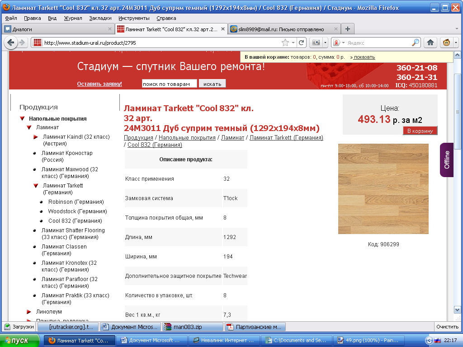Click the Яндекс search field
Screen dimensions: 463x347
click(x=378, y=43)
